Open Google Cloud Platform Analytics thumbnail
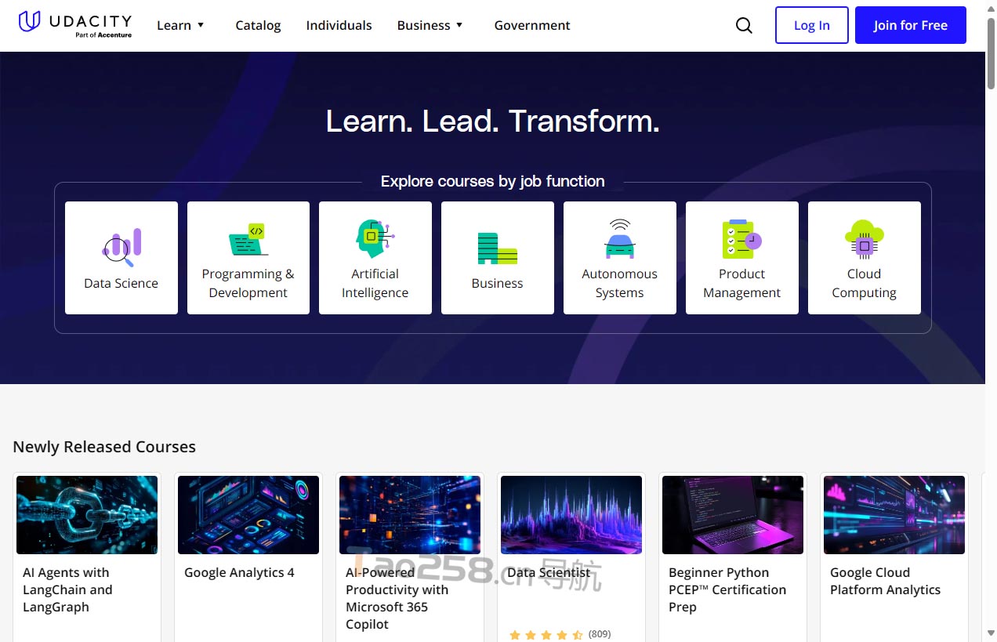 tap(894, 515)
